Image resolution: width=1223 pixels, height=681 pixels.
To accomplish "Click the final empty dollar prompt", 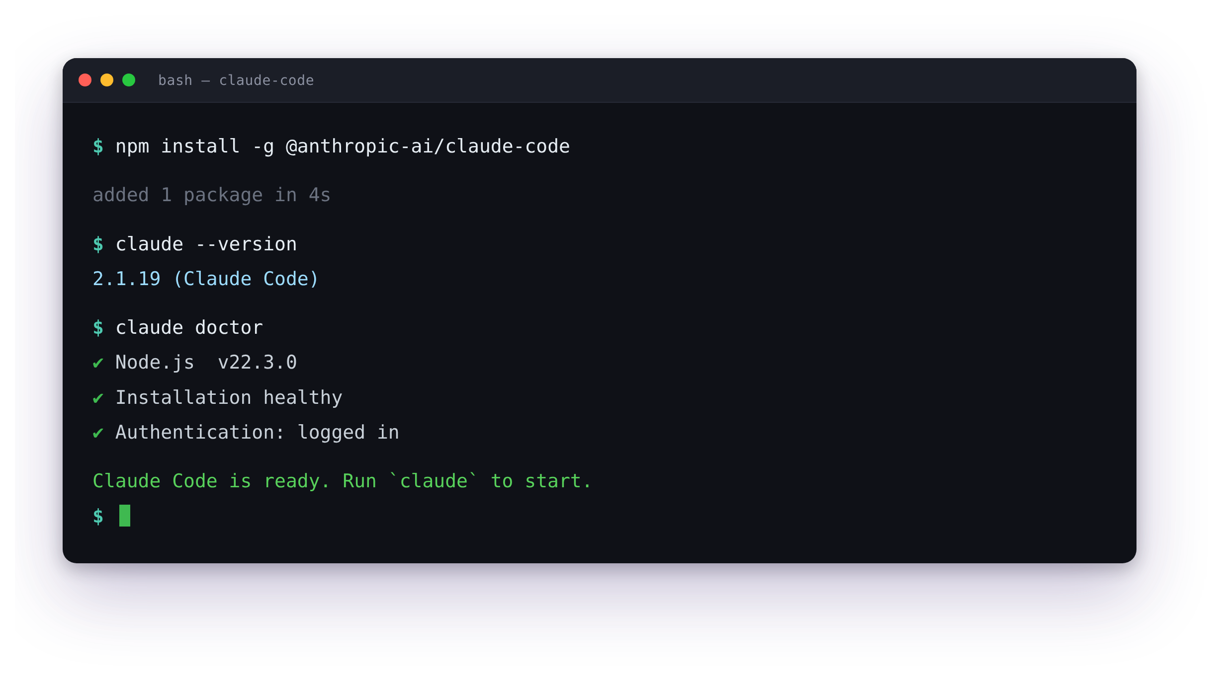I will 98,517.
